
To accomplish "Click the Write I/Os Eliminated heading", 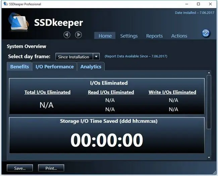I will point(172,92).
